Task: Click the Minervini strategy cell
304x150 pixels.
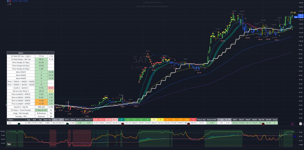Action: coord(41,117)
